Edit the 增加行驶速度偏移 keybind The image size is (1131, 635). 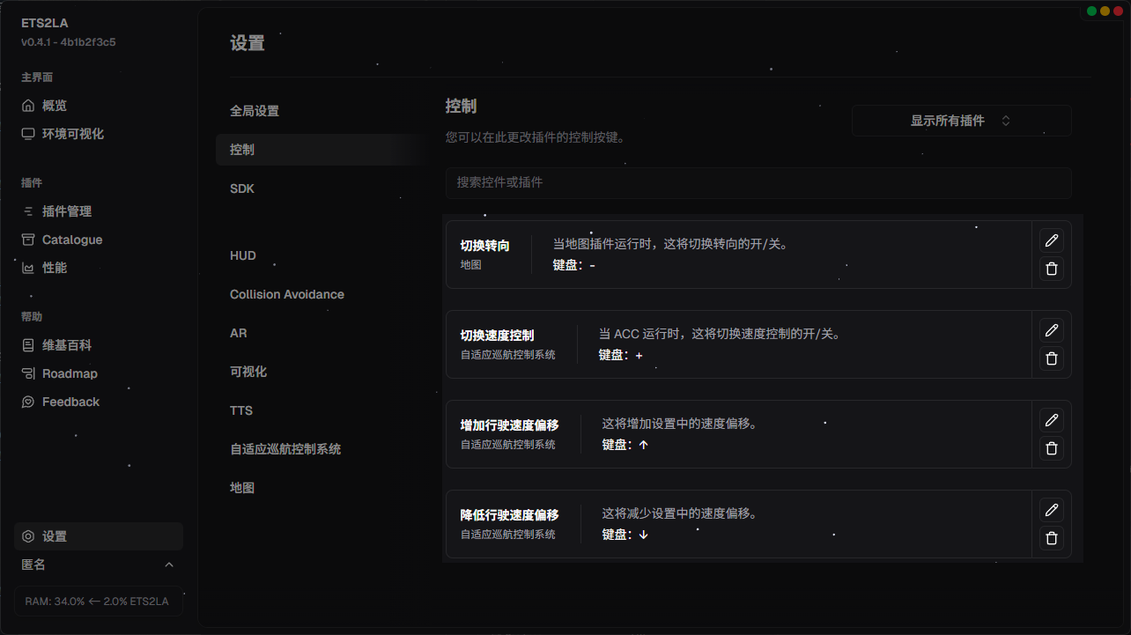coord(1051,420)
